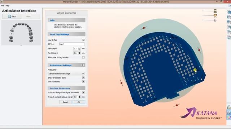The height and width of the screenshot is (129, 231).
Task: Click the gold platform visibility slider icon
Action: point(215,15)
